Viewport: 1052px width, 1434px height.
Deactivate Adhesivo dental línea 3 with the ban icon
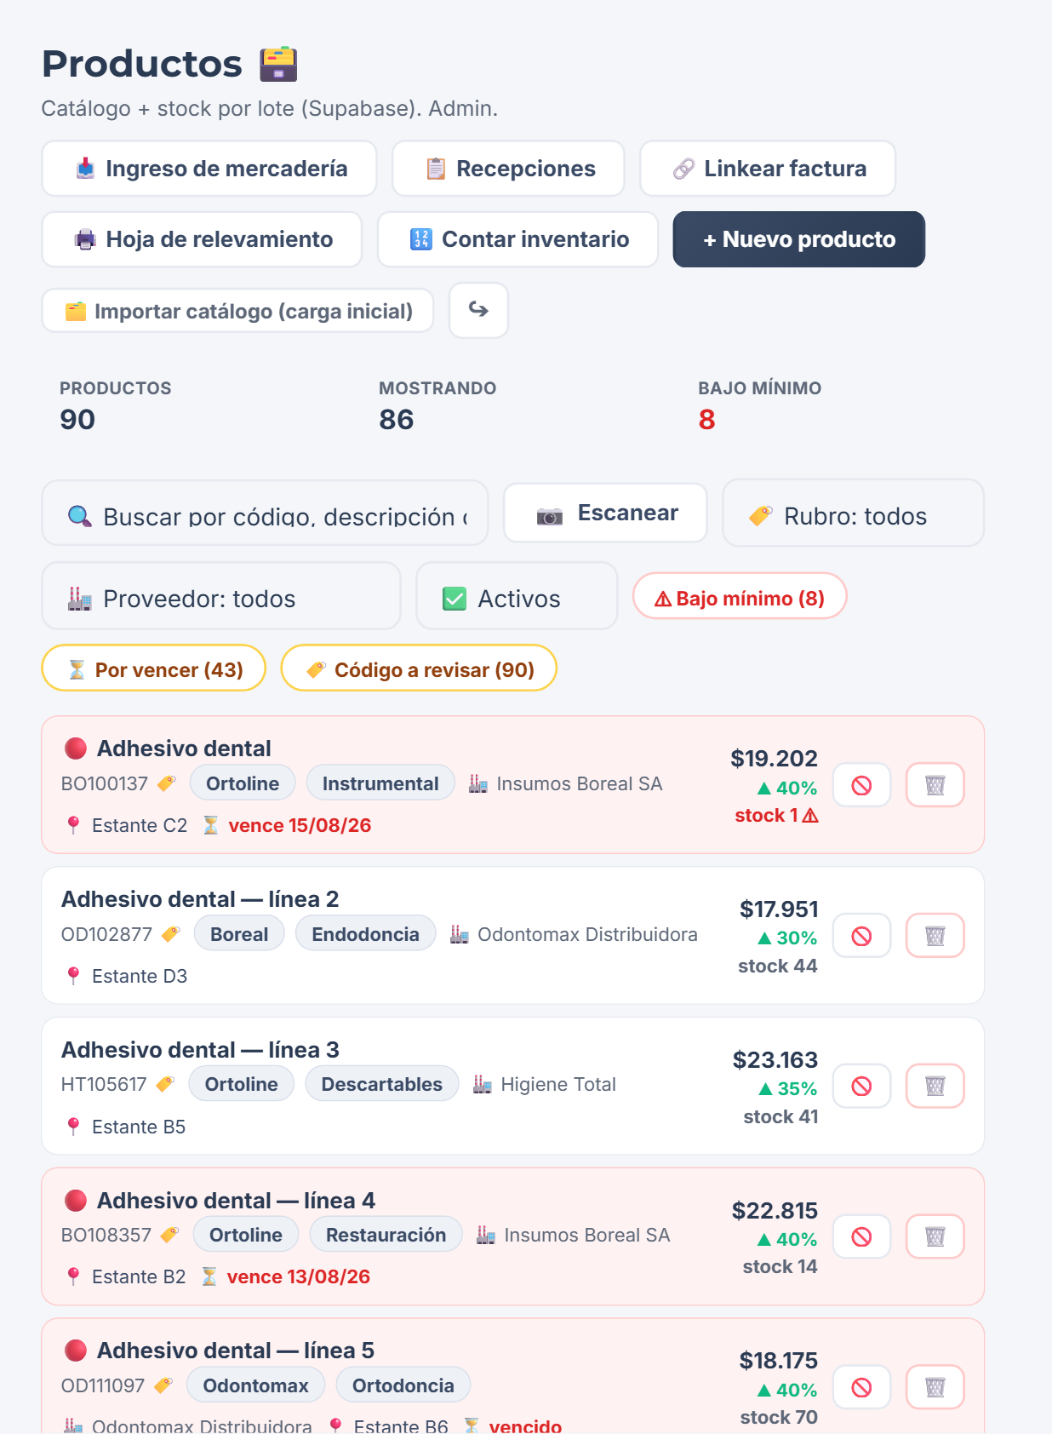coord(861,1087)
